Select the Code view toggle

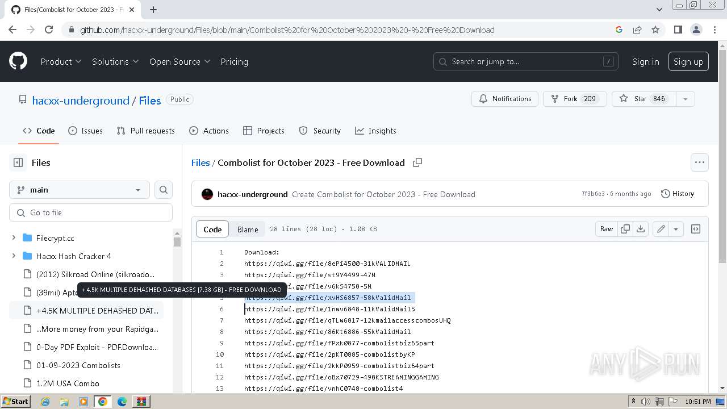pyautogui.click(x=212, y=229)
